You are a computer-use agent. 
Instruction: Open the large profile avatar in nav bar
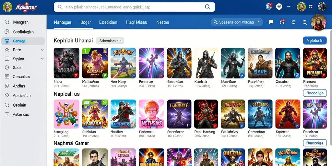pyautogui.click(x=319, y=22)
